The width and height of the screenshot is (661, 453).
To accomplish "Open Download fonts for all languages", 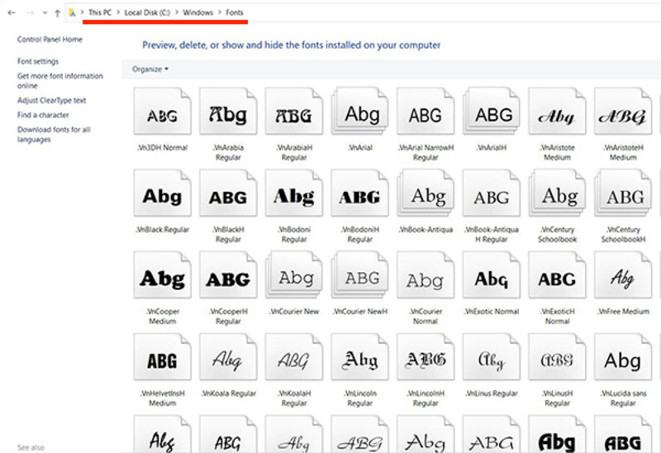I will tap(54, 134).
